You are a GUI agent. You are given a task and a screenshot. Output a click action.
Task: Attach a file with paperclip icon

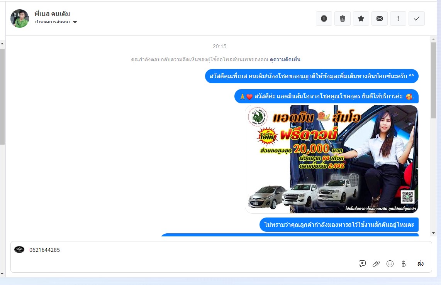[x=376, y=264]
